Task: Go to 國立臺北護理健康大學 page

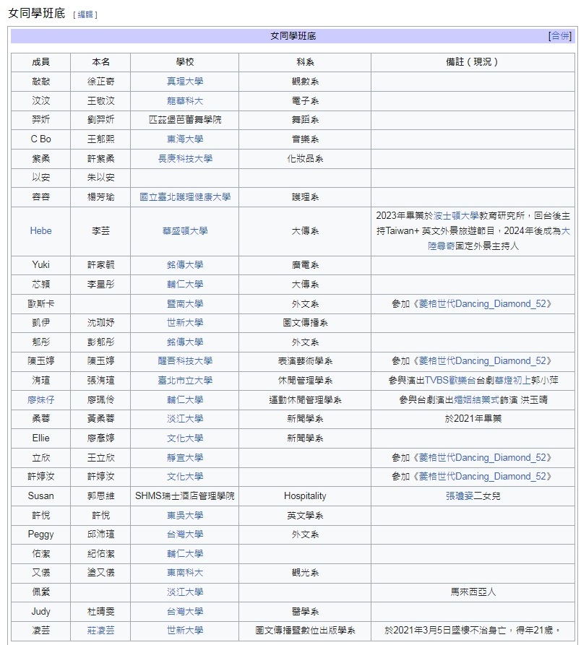Action: tap(185, 196)
